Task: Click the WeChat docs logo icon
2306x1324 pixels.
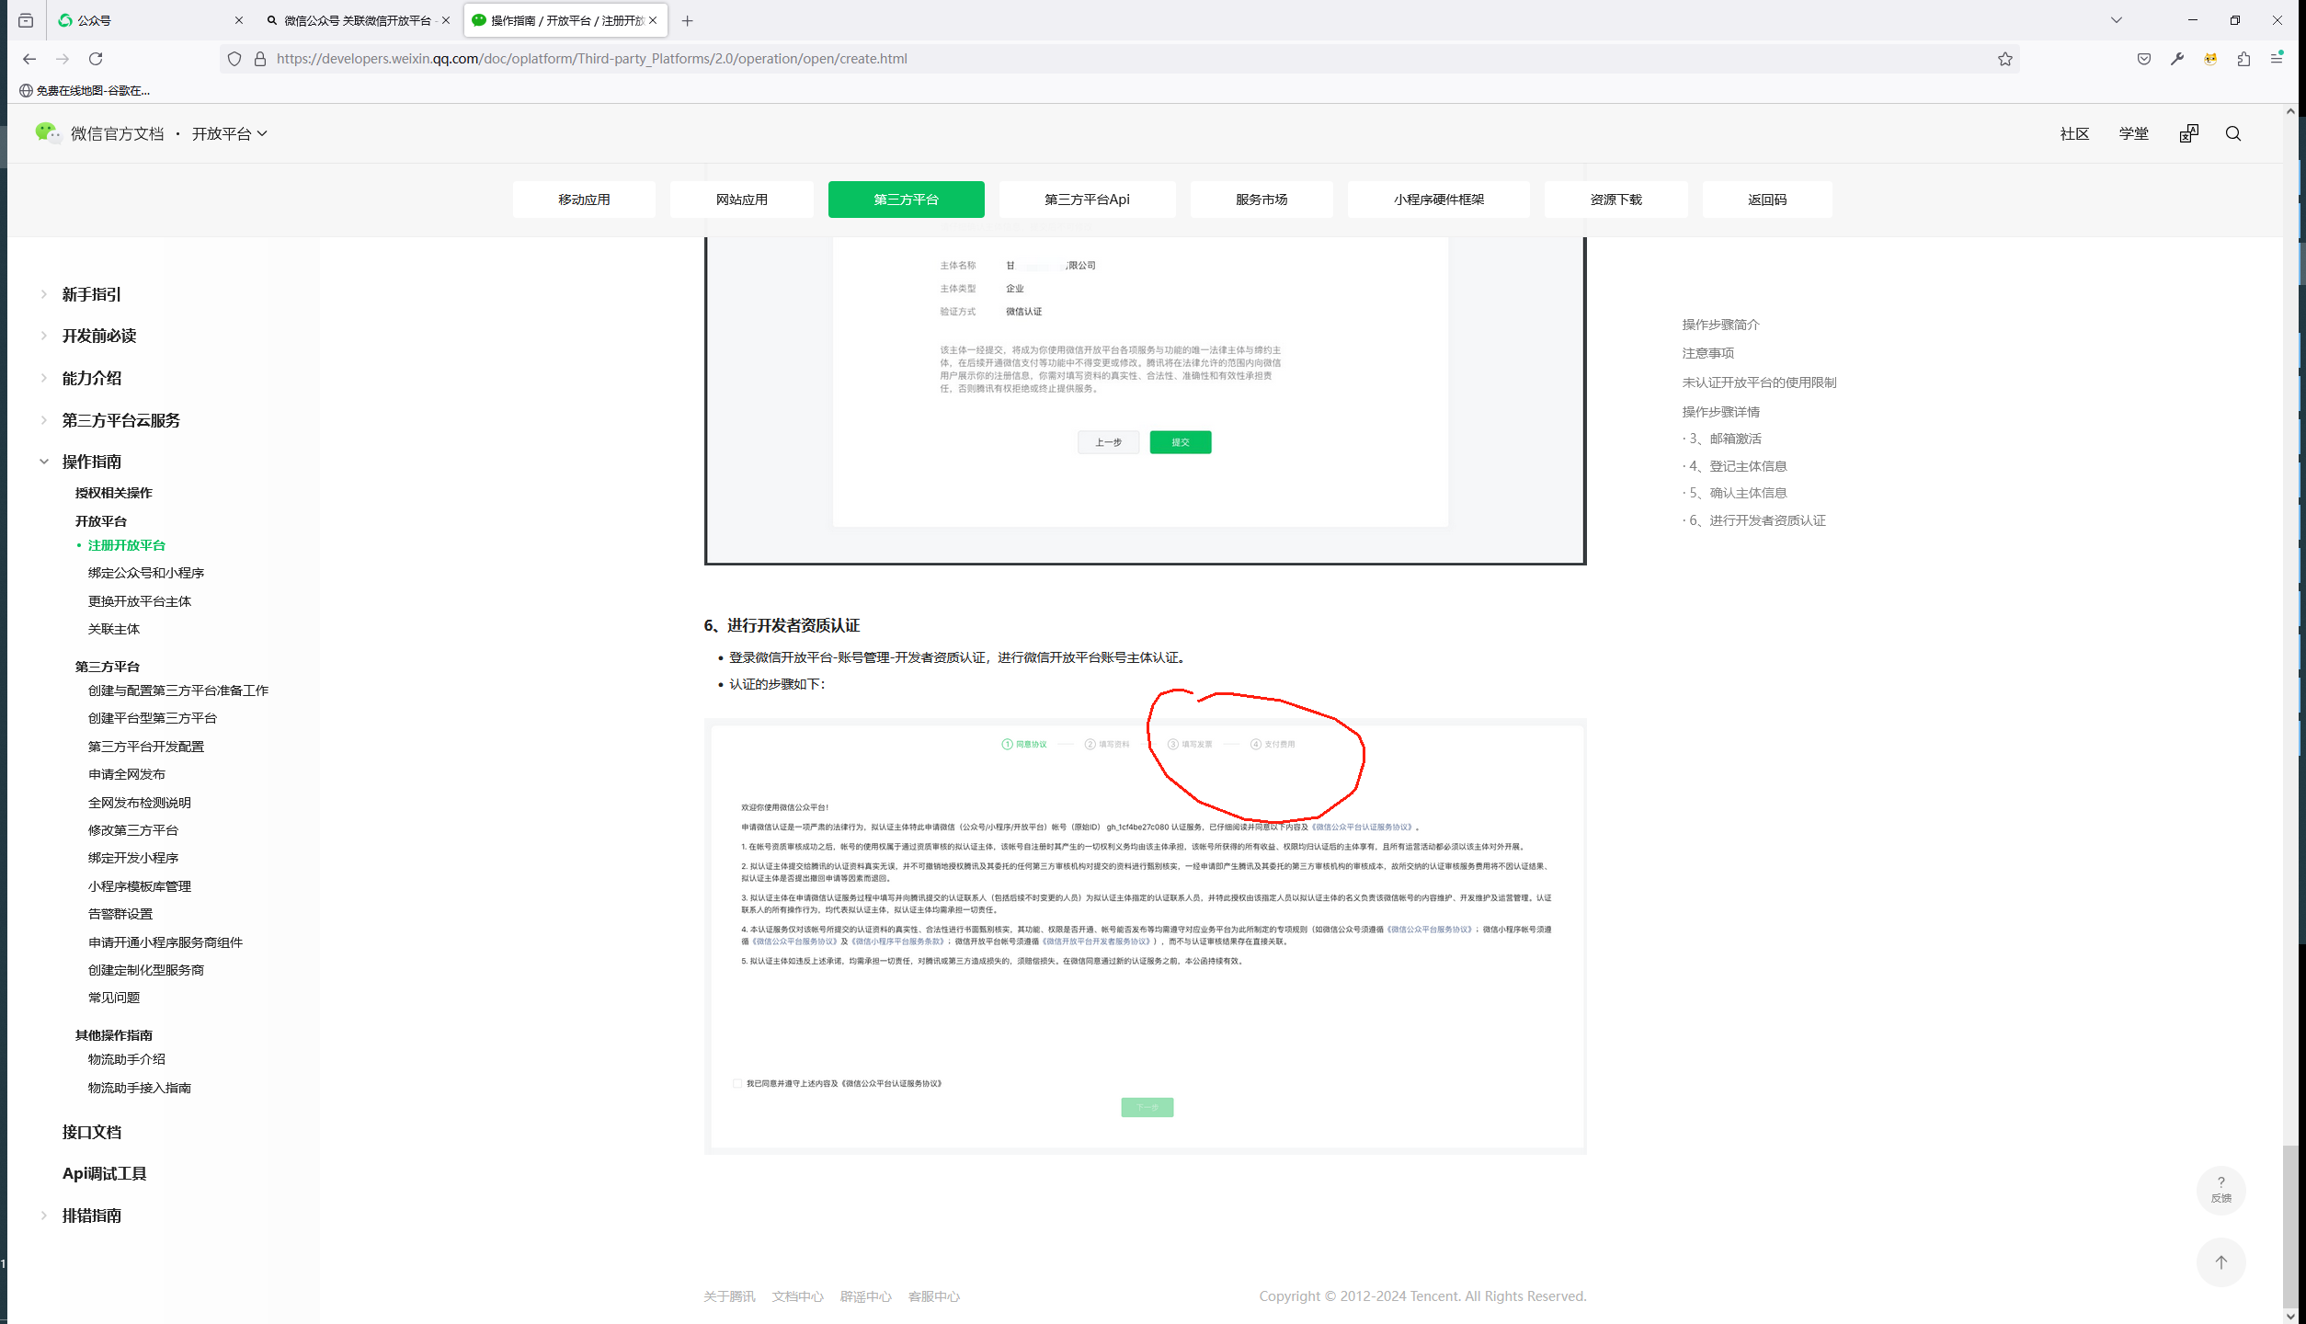Action: pos(48,133)
